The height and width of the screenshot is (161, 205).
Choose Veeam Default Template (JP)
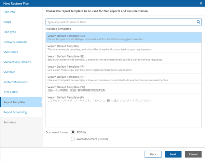[x=121, y=99]
